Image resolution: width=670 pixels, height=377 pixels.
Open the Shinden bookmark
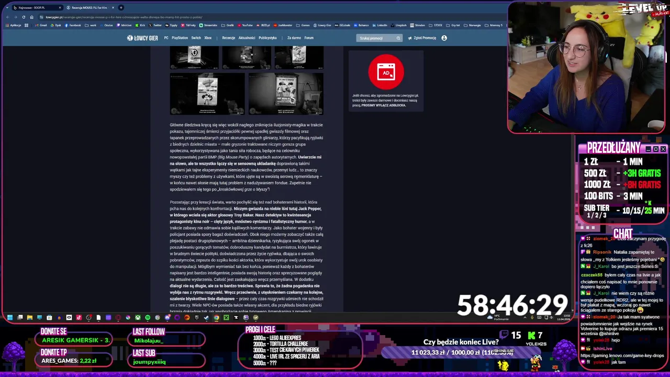417,25
